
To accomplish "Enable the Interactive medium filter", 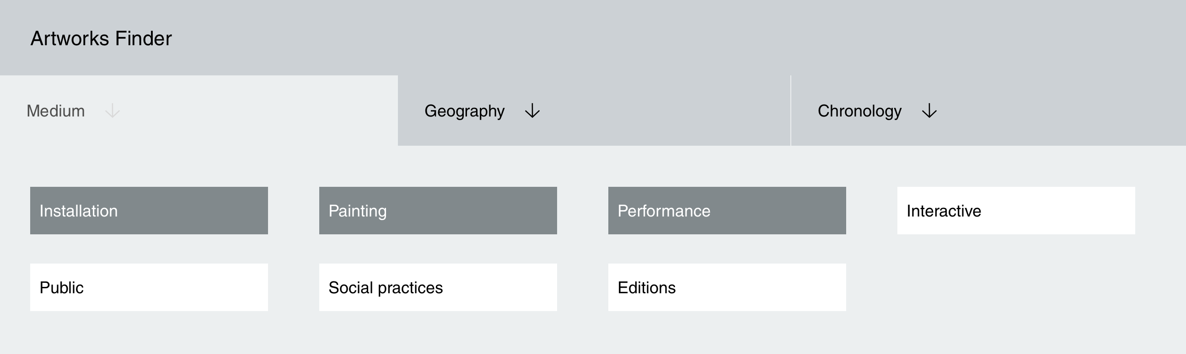I will coord(1016,211).
